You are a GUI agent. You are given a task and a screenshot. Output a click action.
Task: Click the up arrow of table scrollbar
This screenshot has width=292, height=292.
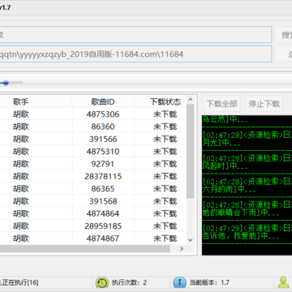pos(191,100)
